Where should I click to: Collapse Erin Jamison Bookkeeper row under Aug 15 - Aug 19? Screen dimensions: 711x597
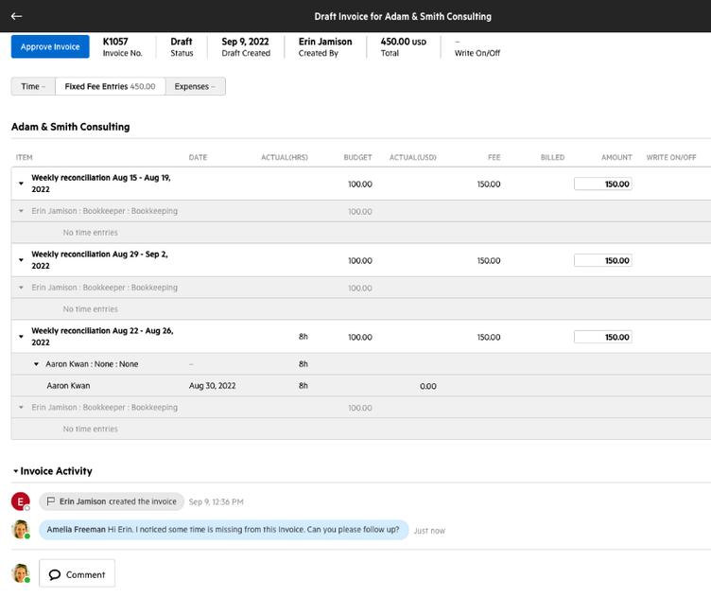21,211
